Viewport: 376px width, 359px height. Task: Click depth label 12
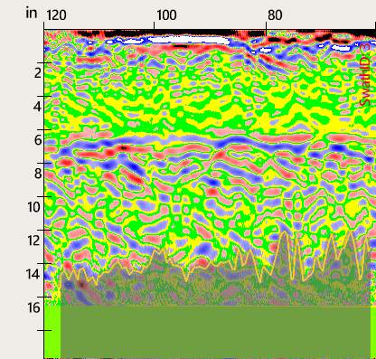click(33, 241)
